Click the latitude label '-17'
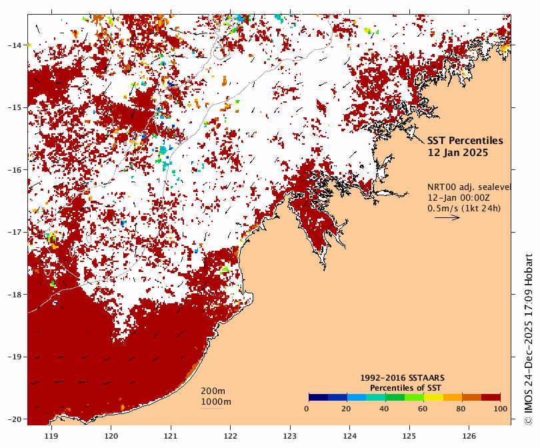 [15, 232]
